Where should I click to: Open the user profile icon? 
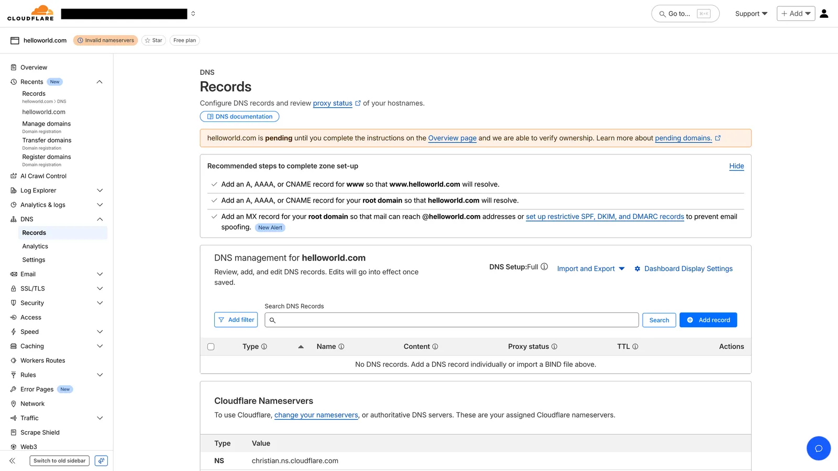point(824,14)
